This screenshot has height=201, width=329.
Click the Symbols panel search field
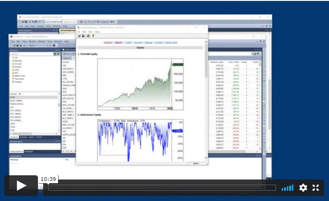point(31,54)
